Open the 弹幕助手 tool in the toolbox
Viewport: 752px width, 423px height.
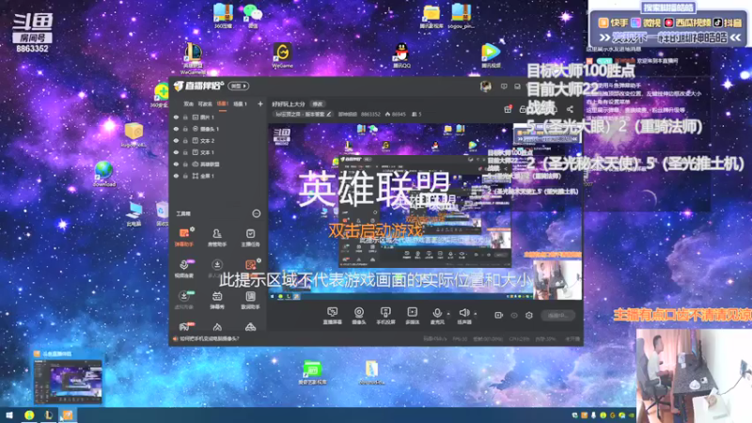pos(183,237)
